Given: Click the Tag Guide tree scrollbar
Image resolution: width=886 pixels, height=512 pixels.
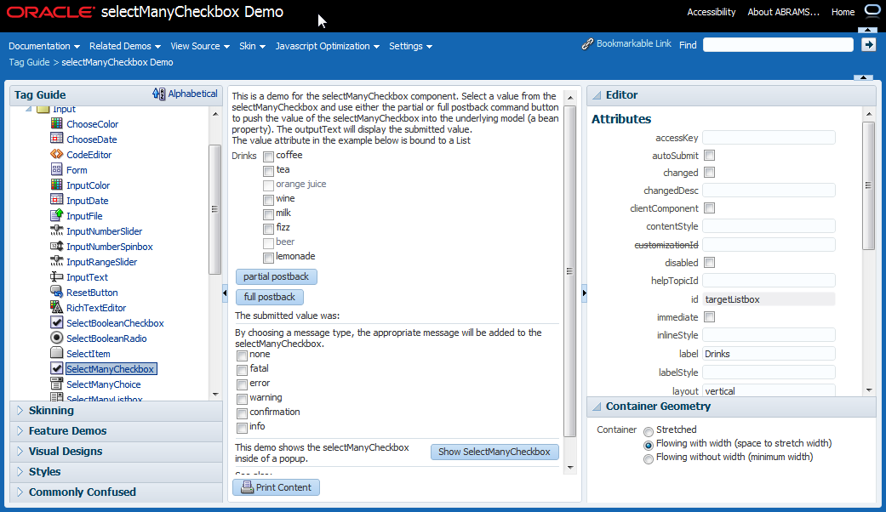Looking at the screenshot, I should point(214,209).
